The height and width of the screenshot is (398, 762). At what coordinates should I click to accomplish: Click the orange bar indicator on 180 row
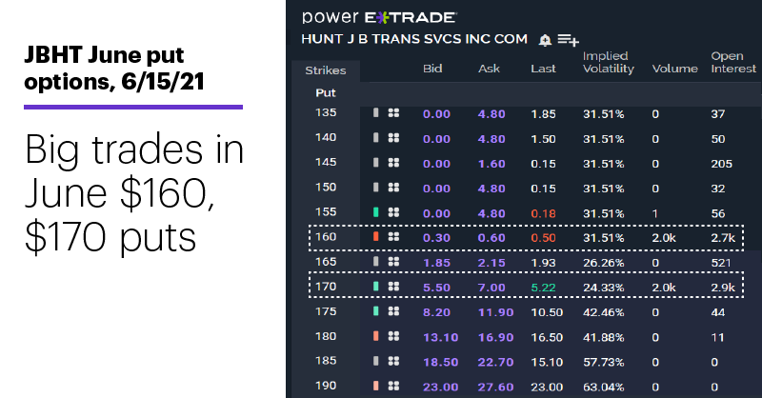point(375,336)
